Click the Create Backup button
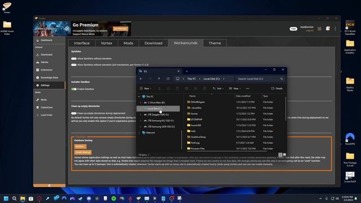 tap(83, 152)
